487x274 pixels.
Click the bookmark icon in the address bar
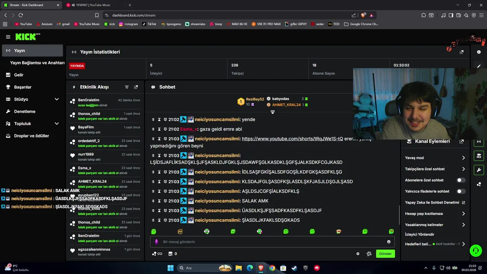tap(97, 15)
